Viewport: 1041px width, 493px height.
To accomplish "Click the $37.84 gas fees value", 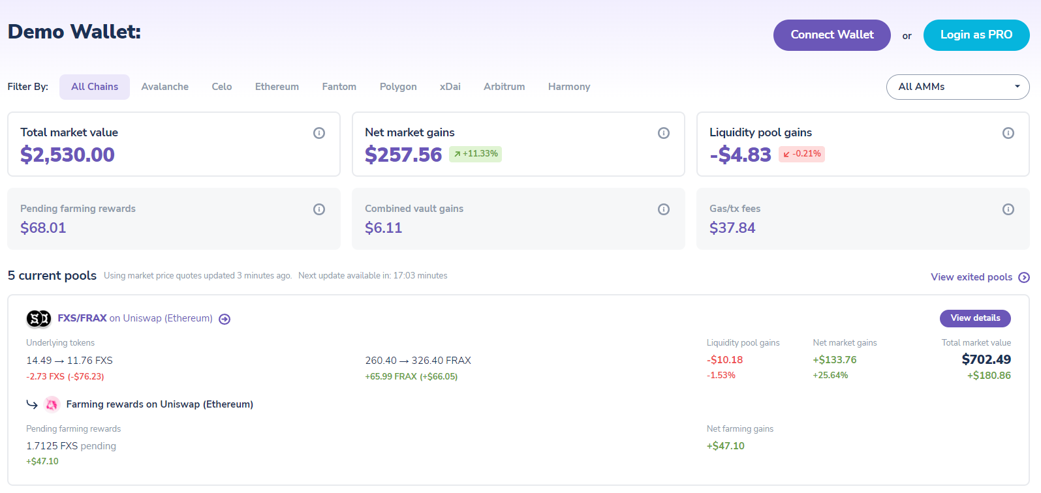I will [732, 228].
